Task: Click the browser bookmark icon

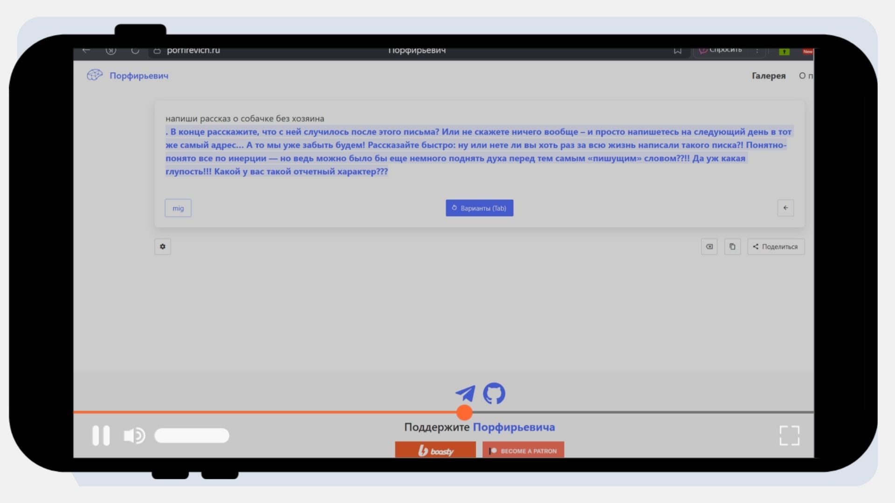Action: click(677, 50)
